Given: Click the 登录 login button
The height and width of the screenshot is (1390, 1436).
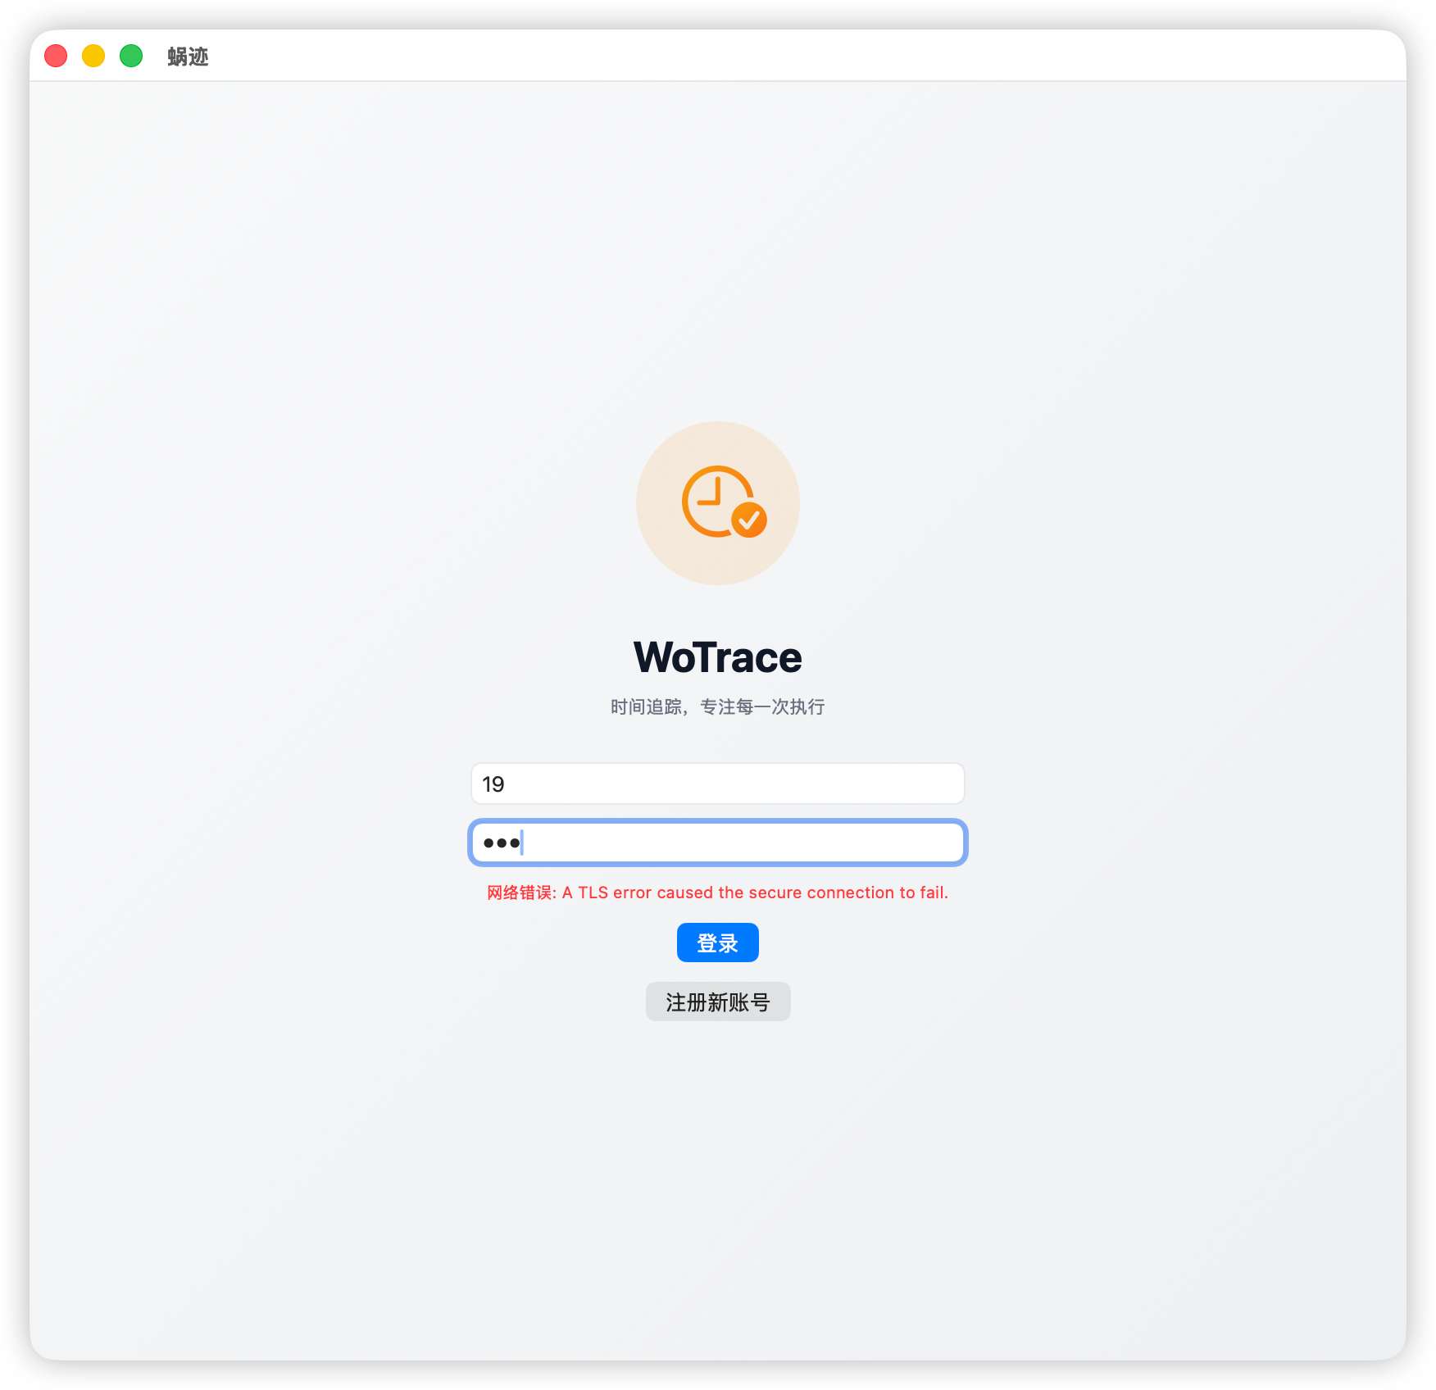Looking at the screenshot, I should pyautogui.click(x=718, y=943).
